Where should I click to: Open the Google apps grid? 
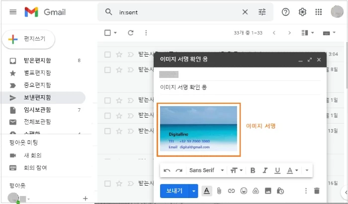pyautogui.click(x=319, y=12)
